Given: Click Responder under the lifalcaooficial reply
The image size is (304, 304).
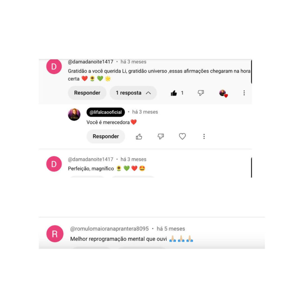Looking at the screenshot, I should [106, 137].
